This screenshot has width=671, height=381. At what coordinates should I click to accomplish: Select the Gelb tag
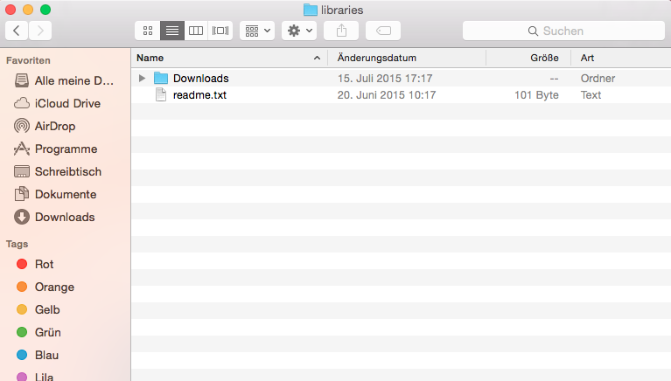[x=65, y=309]
